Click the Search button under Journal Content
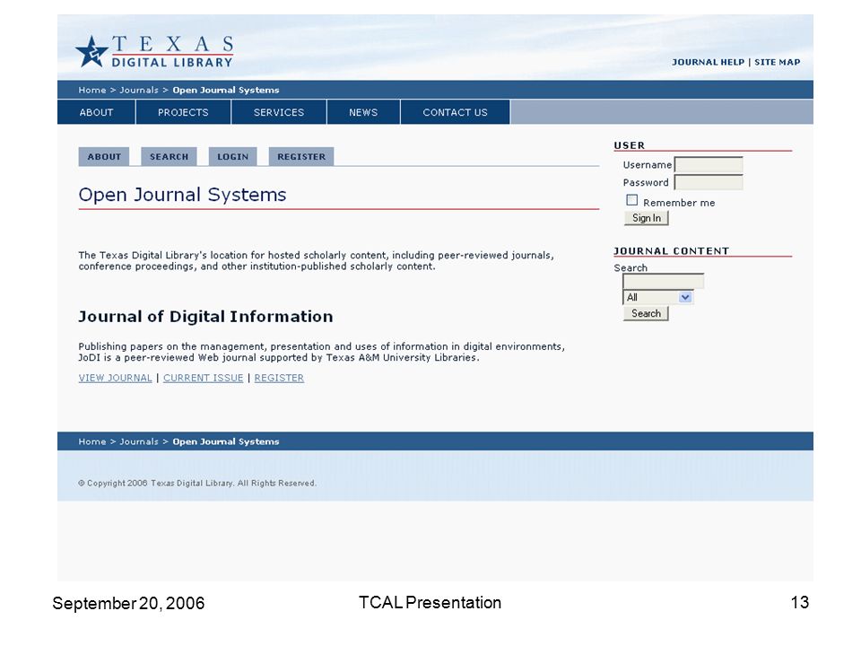The height and width of the screenshot is (646, 861). (646, 314)
